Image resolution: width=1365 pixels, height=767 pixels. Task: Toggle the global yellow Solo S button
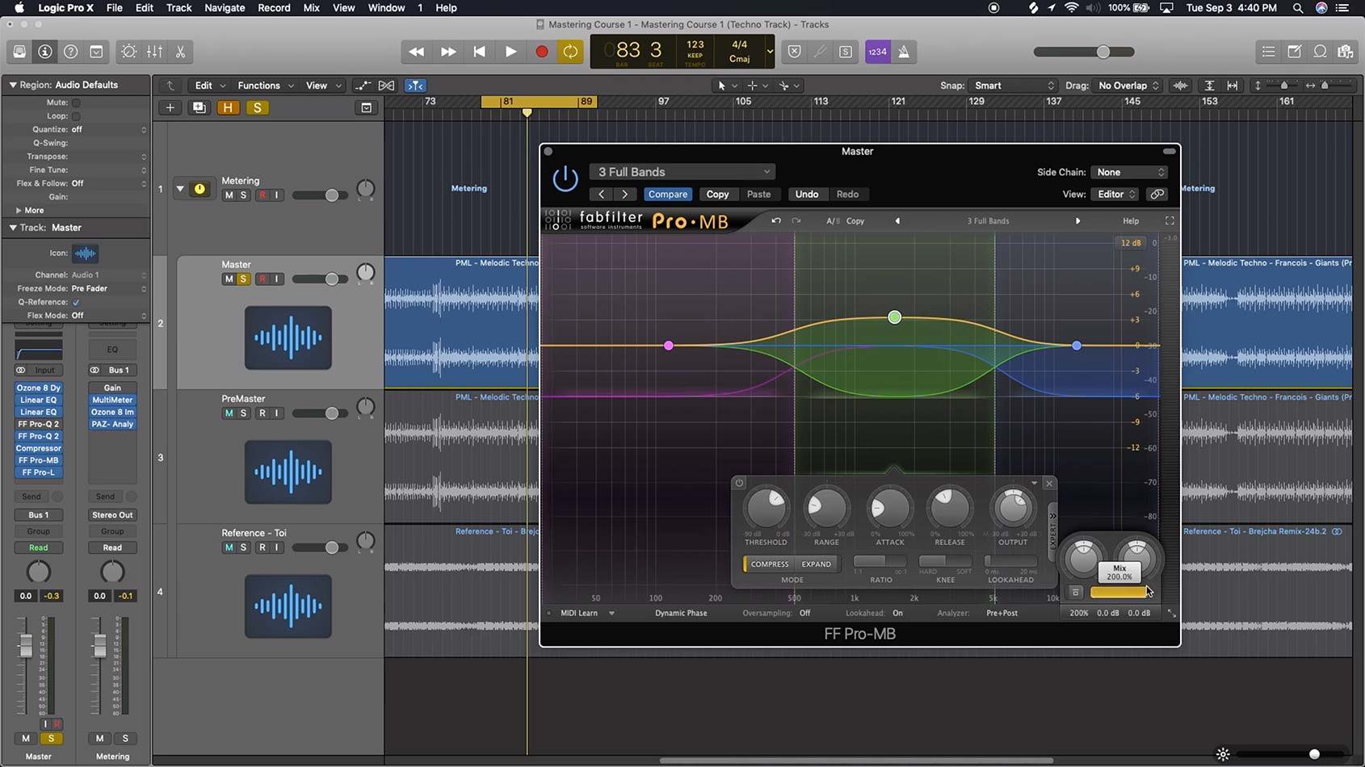click(257, 107)
